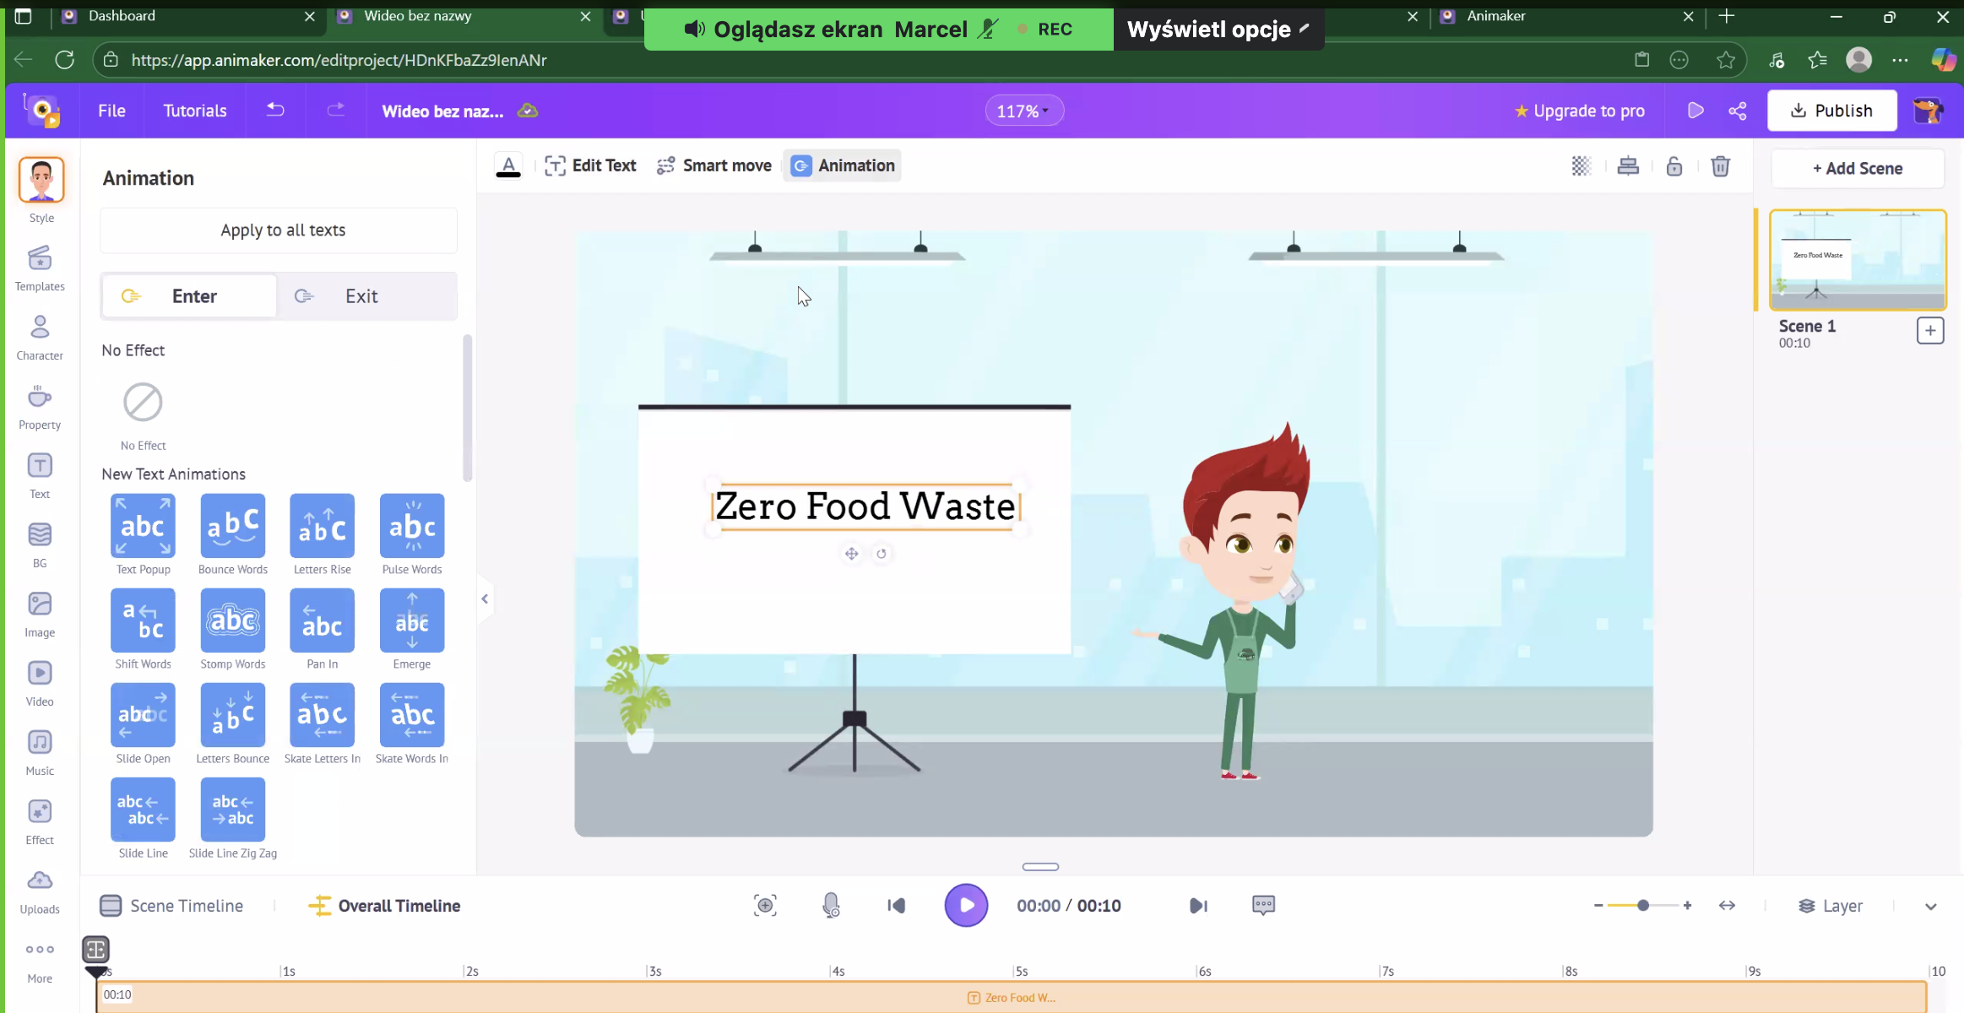Select the Music panel
1964x1013 pixels.
tap(39, 750)
